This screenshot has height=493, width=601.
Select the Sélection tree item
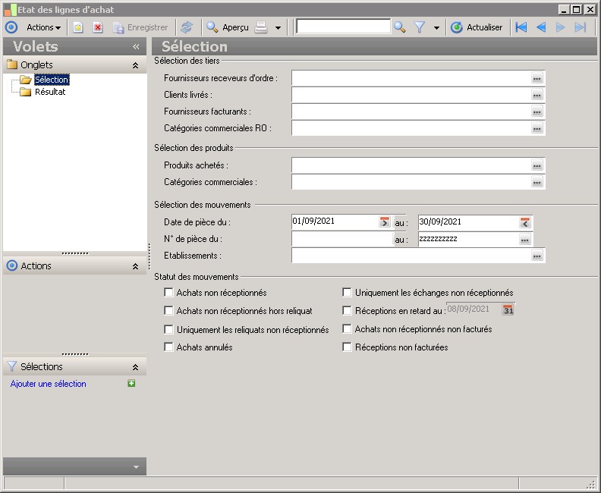click(x=52, y=80)
